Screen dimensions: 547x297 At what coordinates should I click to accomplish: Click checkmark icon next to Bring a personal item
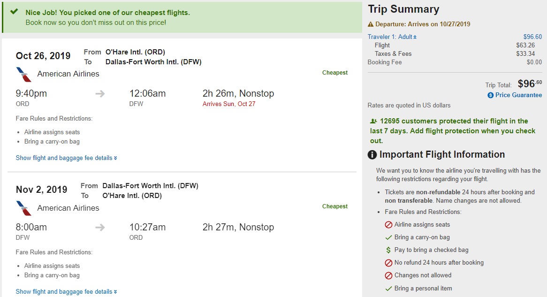(x=388, y=289)
